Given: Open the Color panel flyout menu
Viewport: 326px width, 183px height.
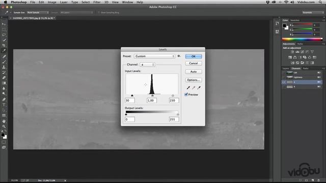Looking at the screenshot, I should click(323, 20).
